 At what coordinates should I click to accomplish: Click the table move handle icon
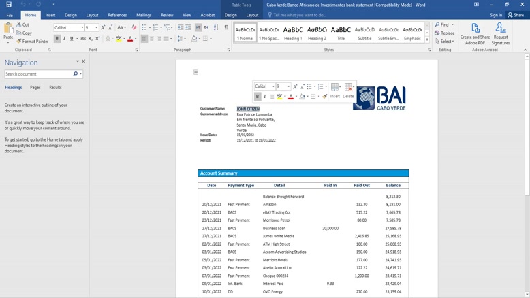click(196, 72)
